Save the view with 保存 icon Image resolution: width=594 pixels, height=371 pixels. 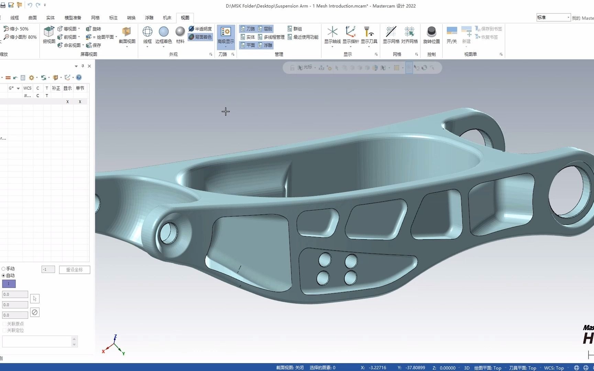point(89,45)
